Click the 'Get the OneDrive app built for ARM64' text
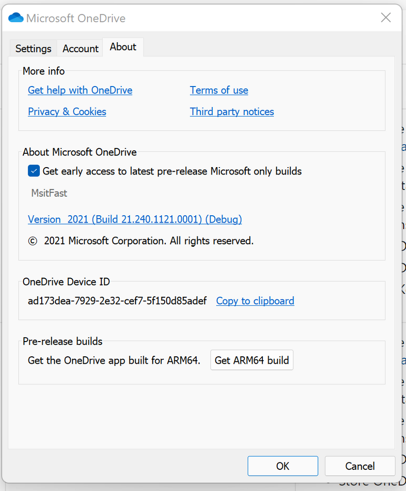Image resolution: width=406 pixels, height=491 pixels. pyautogui.click(x=114, y=360)
